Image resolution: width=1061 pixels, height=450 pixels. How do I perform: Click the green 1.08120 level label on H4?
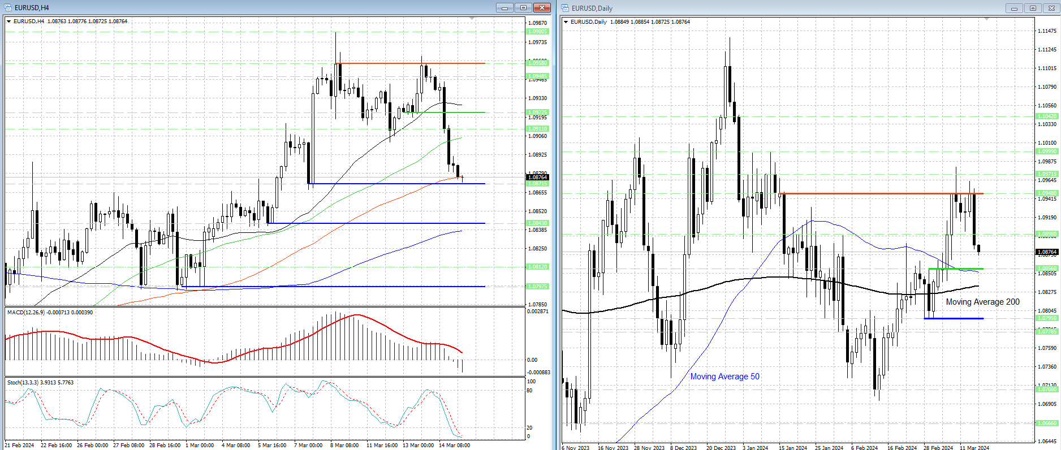(x=537, y=267)
